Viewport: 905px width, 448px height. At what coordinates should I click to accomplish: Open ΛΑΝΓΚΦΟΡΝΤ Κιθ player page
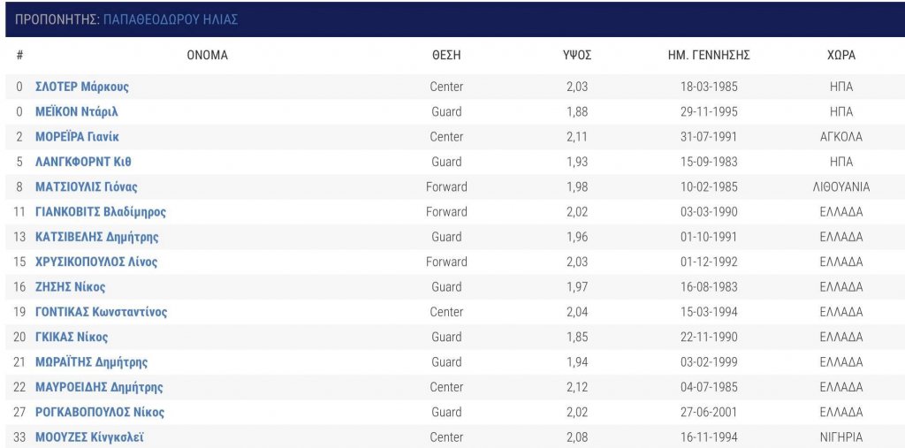click(83, 162)
